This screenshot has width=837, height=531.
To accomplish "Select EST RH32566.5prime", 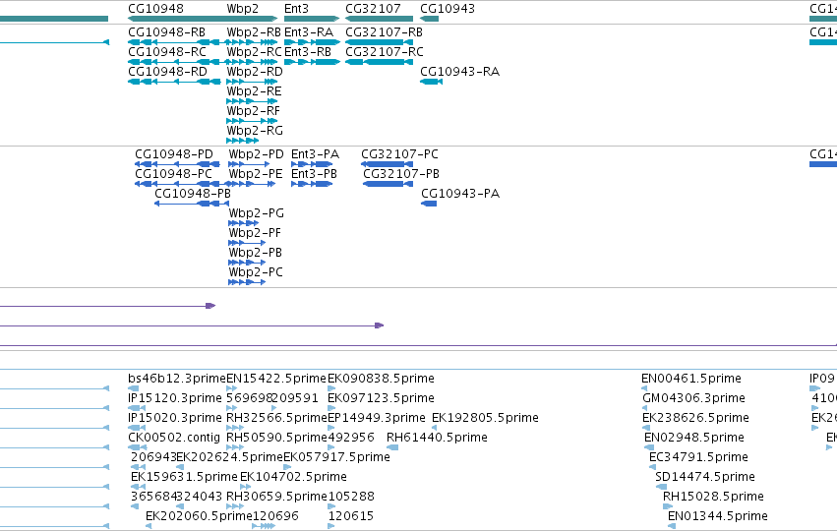I will click(x=276, y=418).
